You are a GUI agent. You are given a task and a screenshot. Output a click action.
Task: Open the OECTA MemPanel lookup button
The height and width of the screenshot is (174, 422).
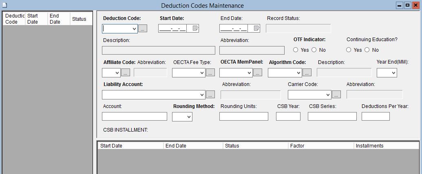[257, 73]
